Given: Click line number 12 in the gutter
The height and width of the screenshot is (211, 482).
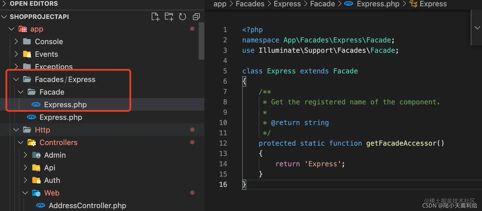Looking at the screenshot, I should [x=223, y=143].
